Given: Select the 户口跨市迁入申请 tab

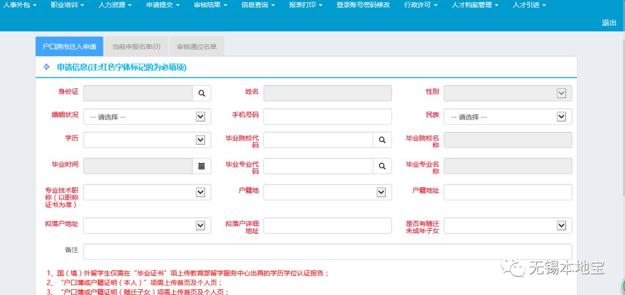Looking at the screenshot, I should [x=69, y=47].
